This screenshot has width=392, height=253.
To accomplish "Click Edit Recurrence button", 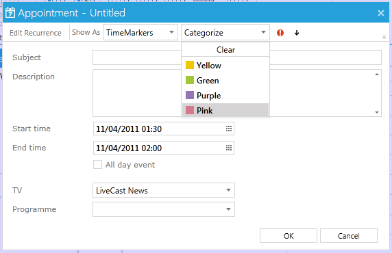I will 36,33.
